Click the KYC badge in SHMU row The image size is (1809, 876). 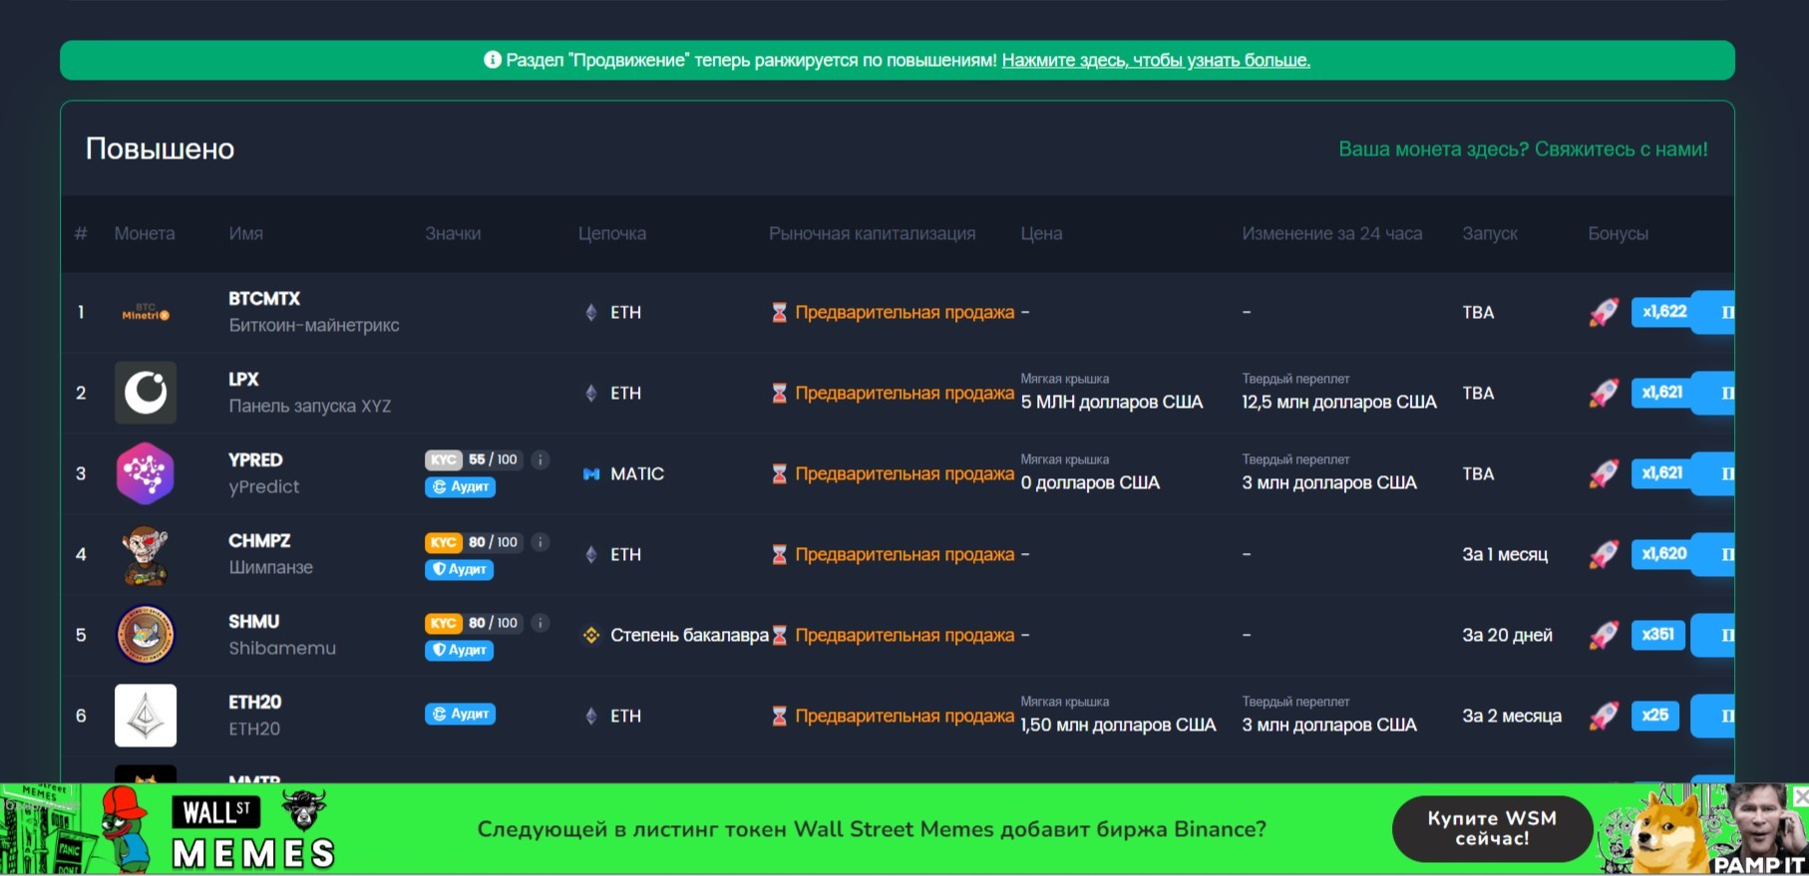444,623
